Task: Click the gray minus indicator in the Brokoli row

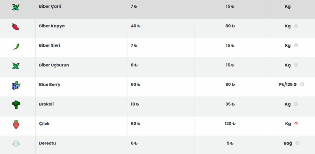Action: (x=296, y=104)
